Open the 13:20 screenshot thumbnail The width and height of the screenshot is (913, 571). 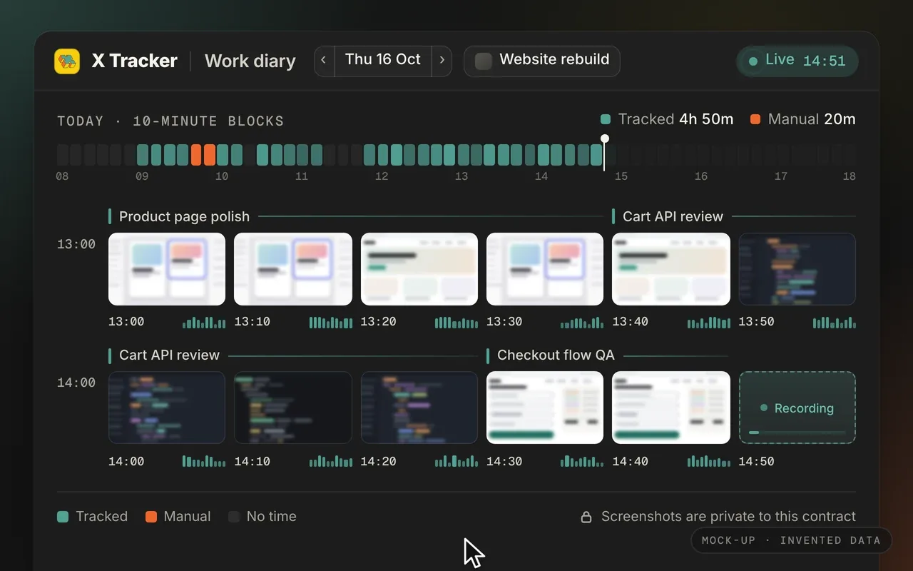click(x=419, y=269)
